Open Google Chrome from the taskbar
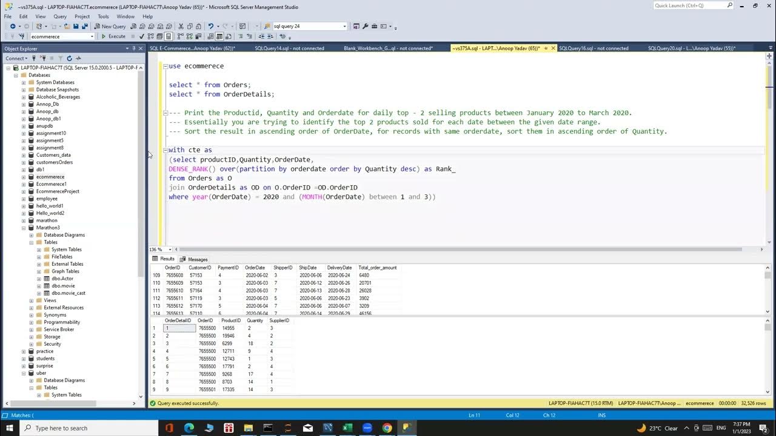776x436 pixels. click(387, 428)
